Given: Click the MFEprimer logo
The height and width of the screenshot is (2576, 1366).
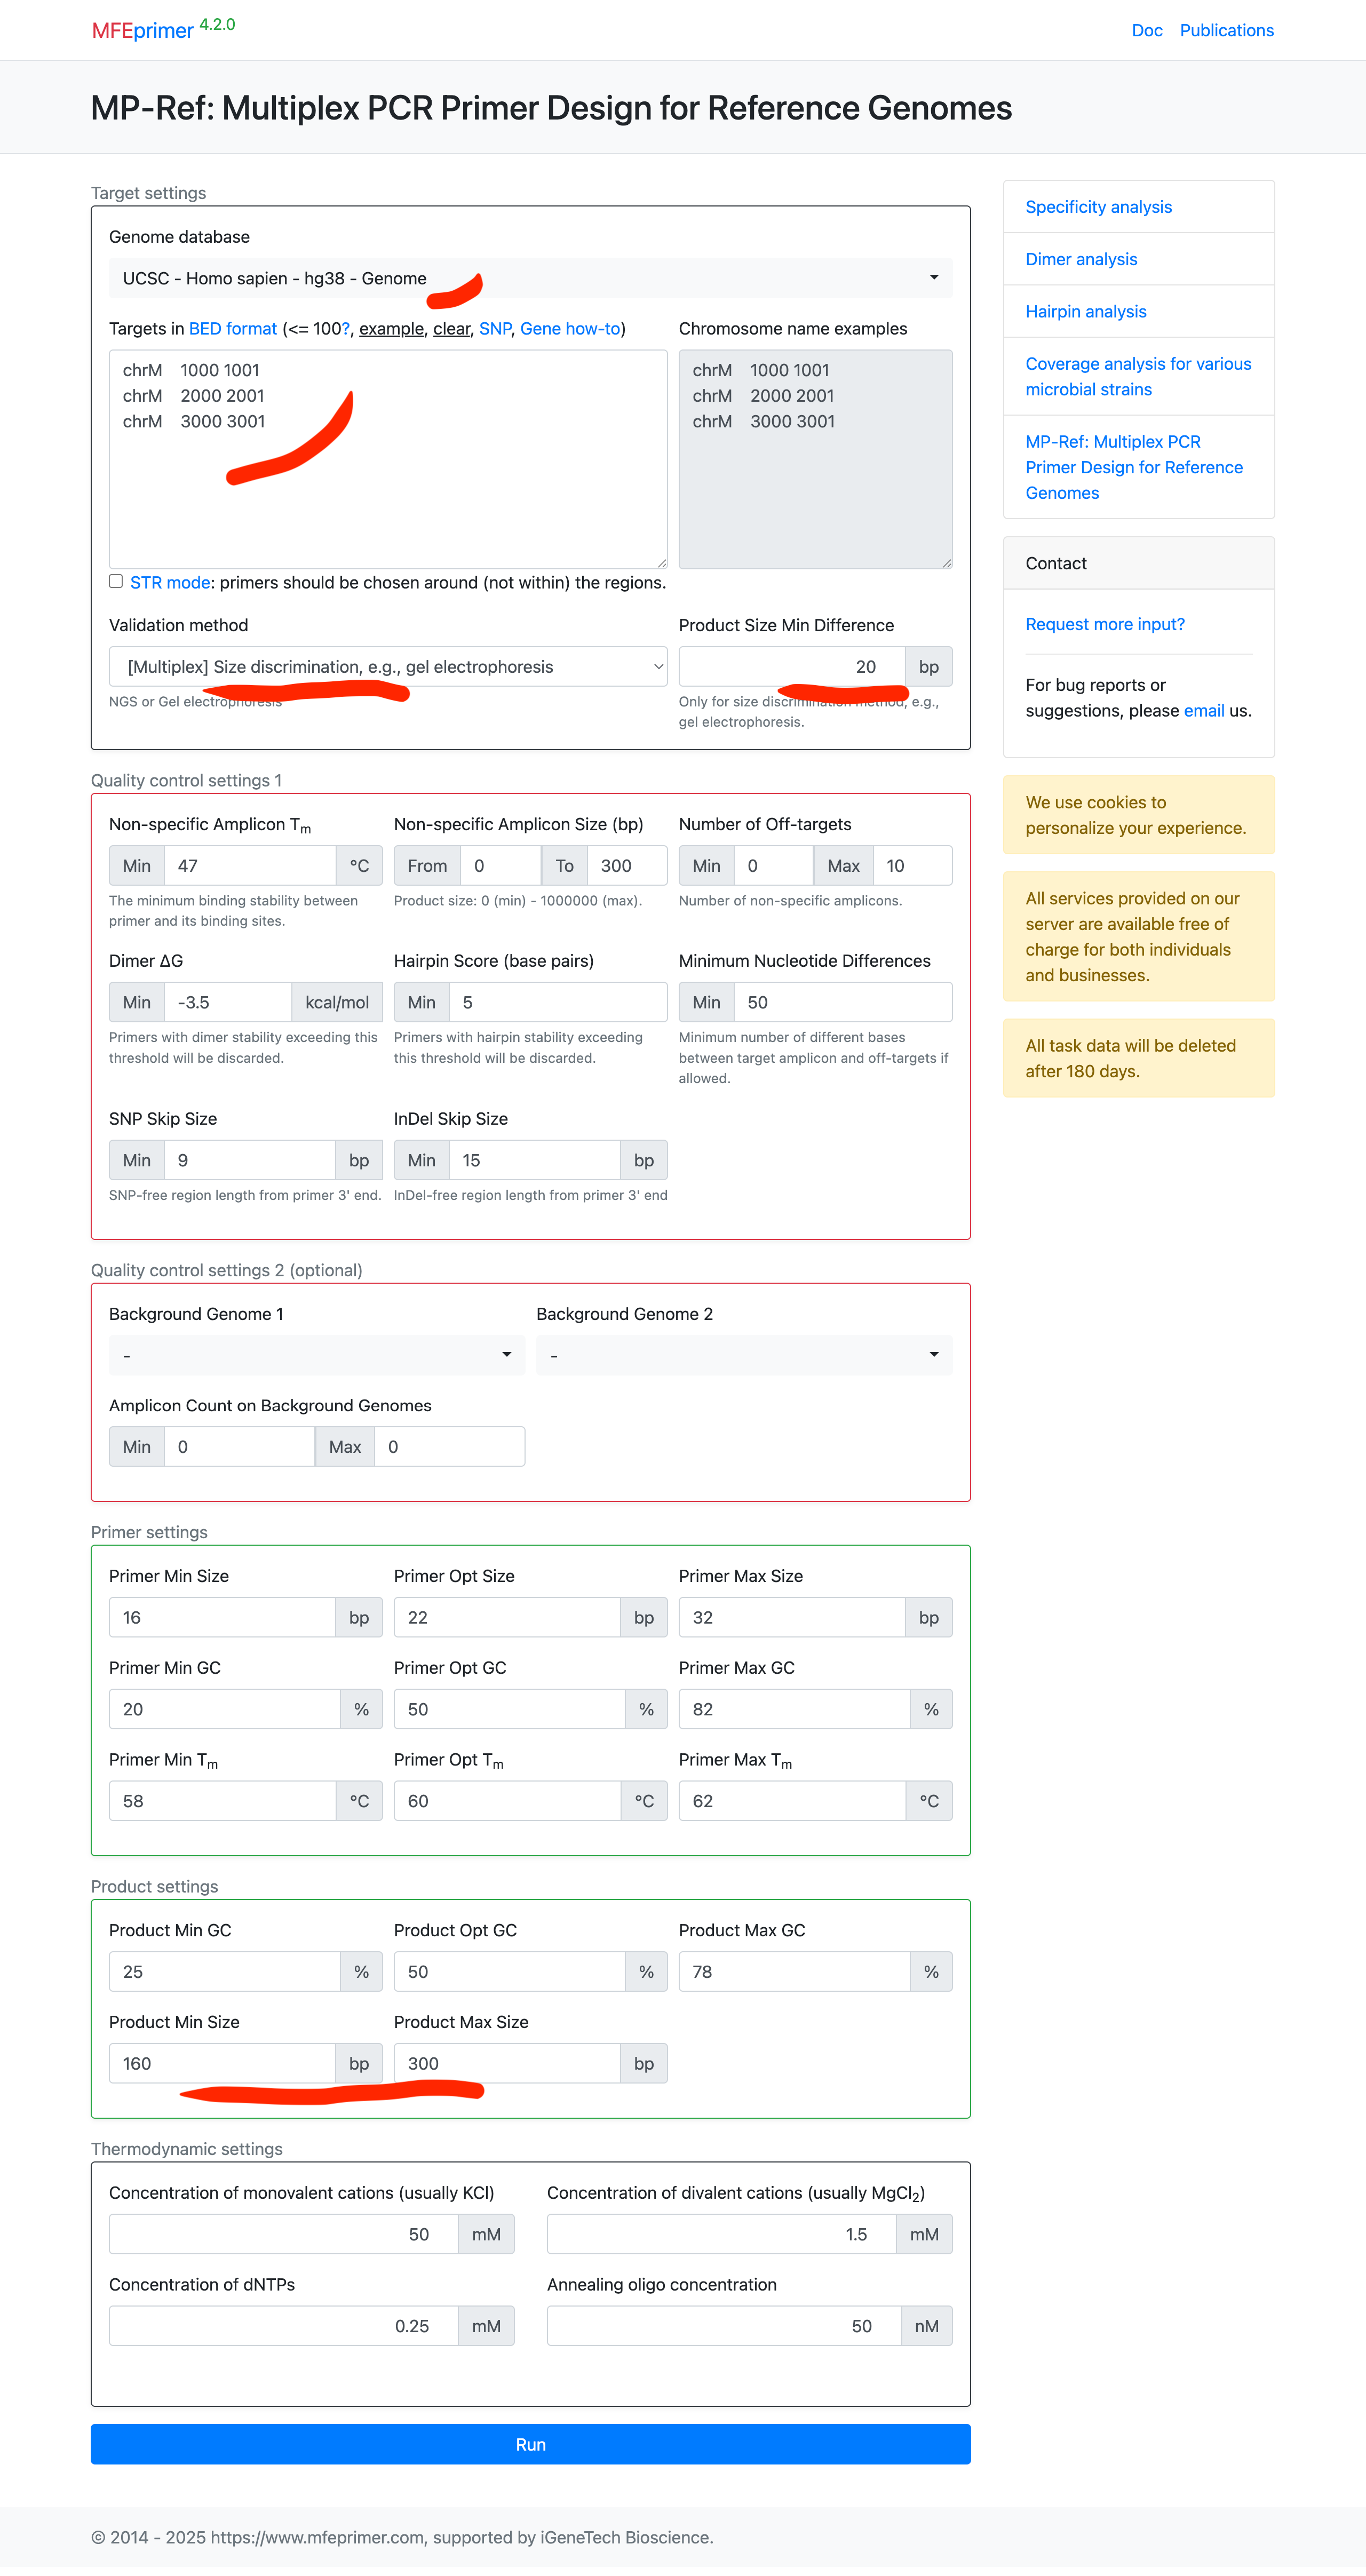Looking at the screenshot, I should click(x=143, y=30).
